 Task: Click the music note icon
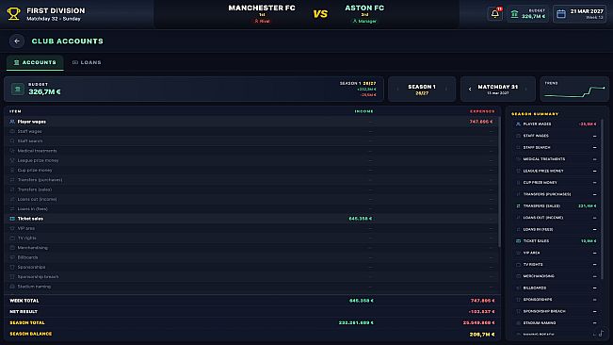601,334
